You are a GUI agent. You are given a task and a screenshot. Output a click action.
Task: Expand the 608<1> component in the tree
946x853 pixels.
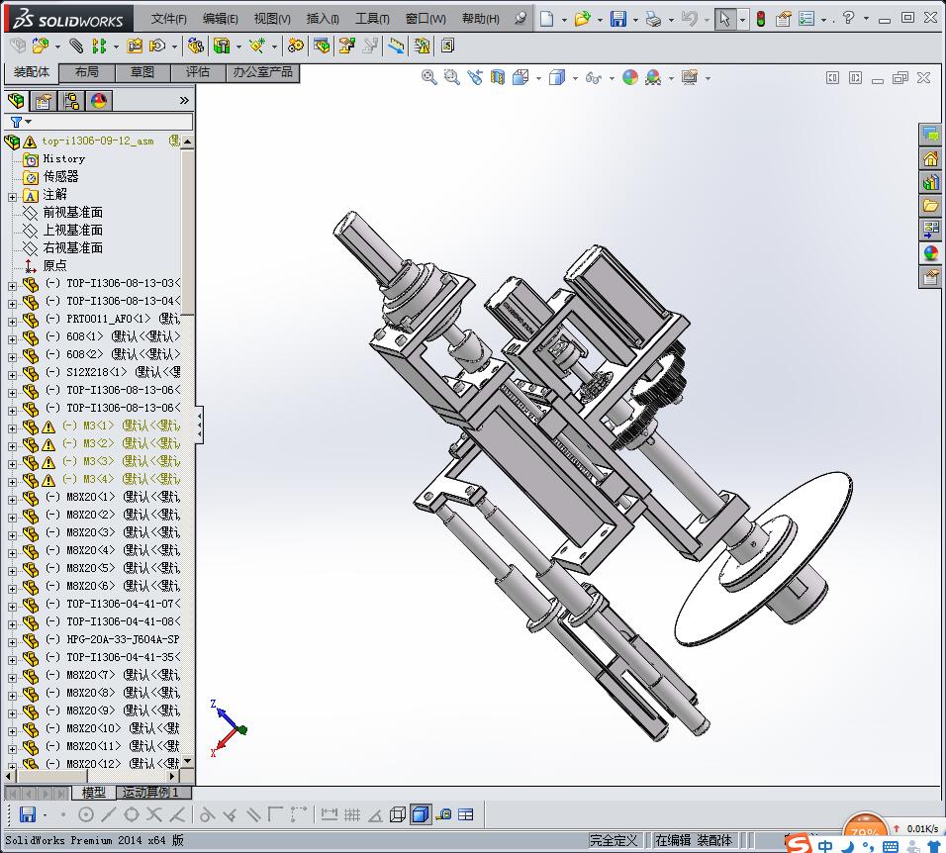pyautogui.click(x=12, y=337)
